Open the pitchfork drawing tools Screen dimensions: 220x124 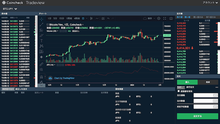42,30
